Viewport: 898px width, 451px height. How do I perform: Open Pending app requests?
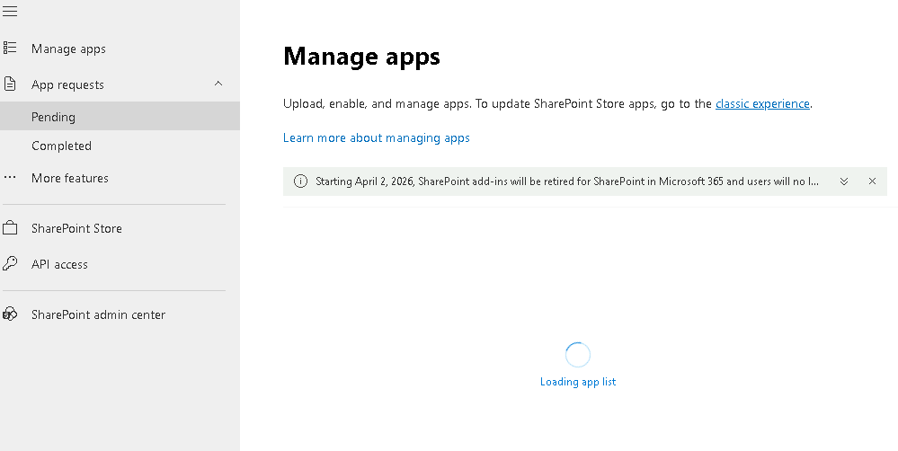coord(120,116)
